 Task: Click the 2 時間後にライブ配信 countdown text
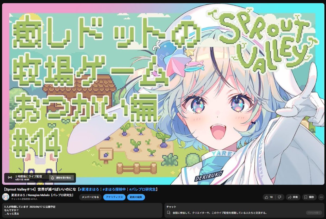(x=29, y=176)
